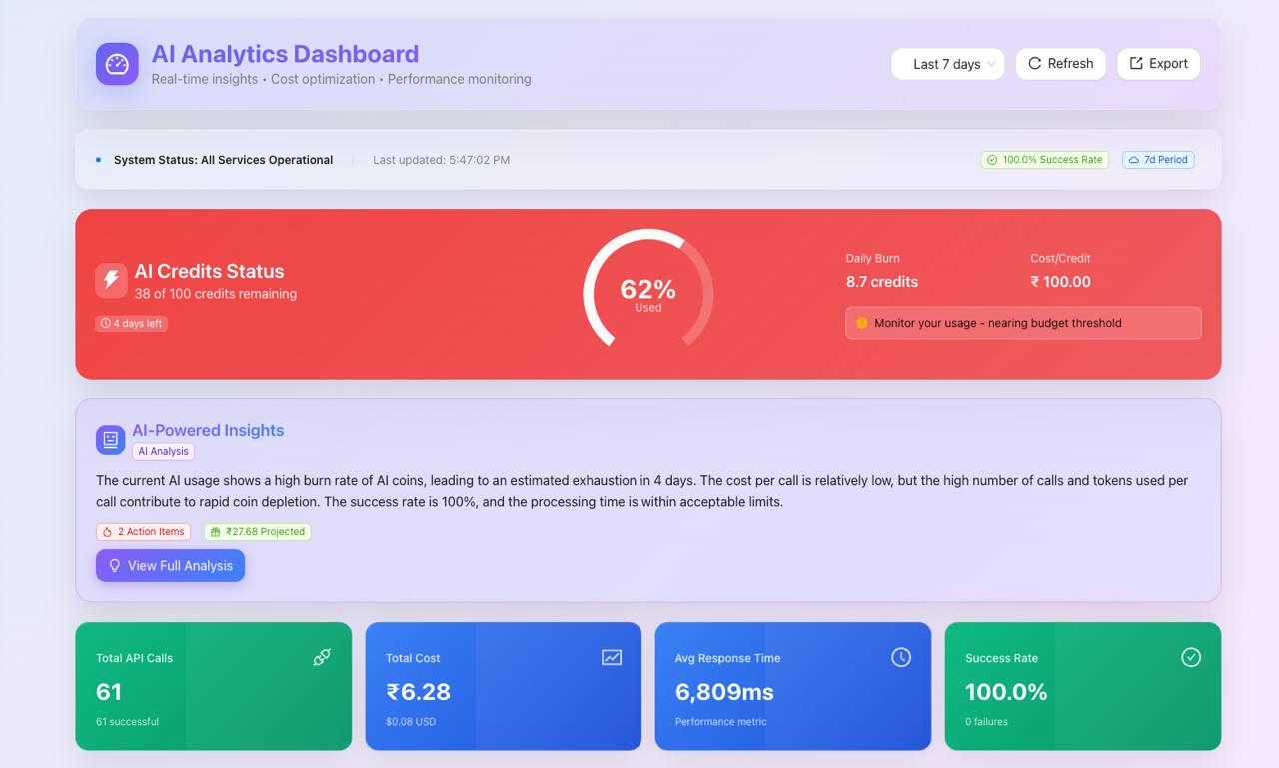
Task: Open the Last 7 days period dropdown
Action: (x=946, y=64)
